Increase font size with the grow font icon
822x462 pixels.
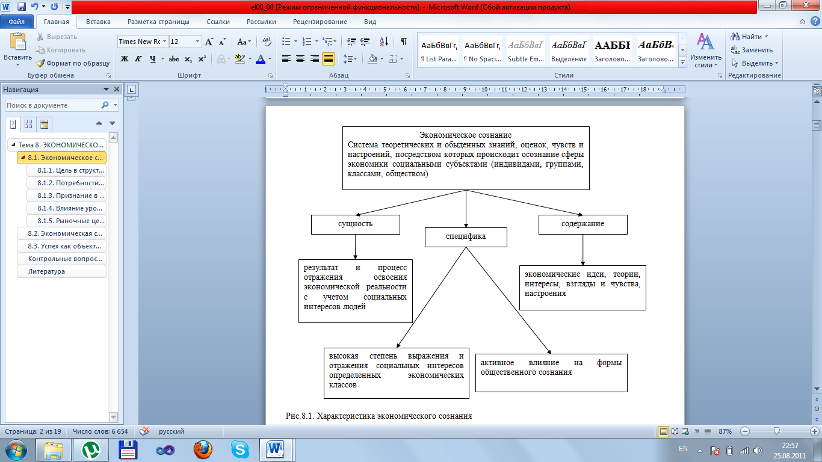coord(209,42)
